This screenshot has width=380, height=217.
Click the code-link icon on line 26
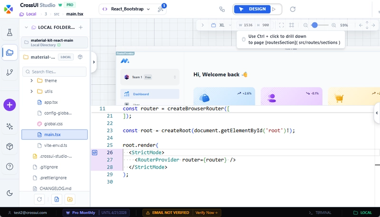pos(95,153)
